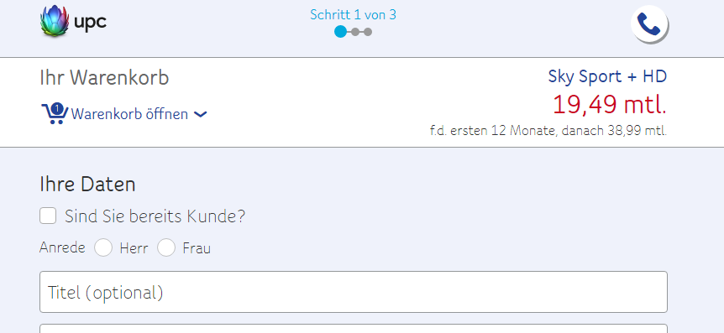This screenshot has height=333, width=724.
Task: Click the upc wordmark text
Action: tap(90, 21)
